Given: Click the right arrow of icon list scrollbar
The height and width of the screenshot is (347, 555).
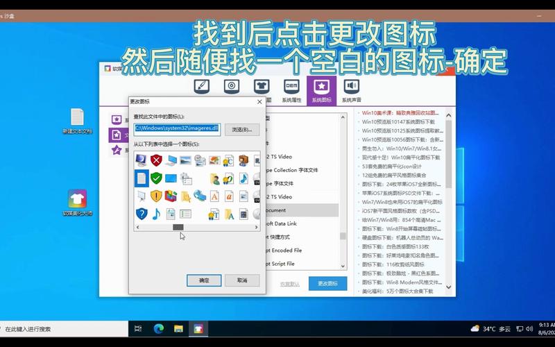Looking at the screenshot, I should (x=256, y=228).
